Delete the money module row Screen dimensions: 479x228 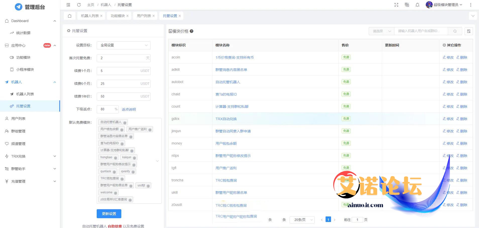point(462,143)
